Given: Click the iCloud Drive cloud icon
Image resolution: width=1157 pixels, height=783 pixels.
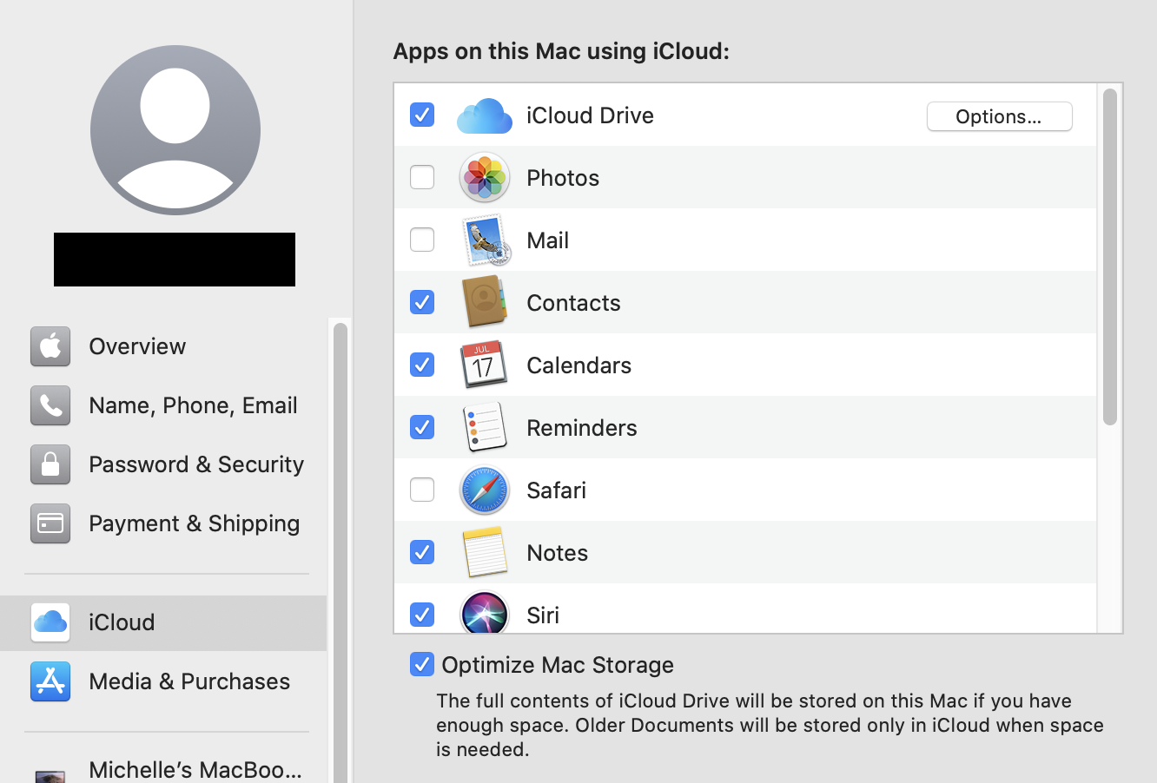Looking at the screenshot, I should coord(485,115).
